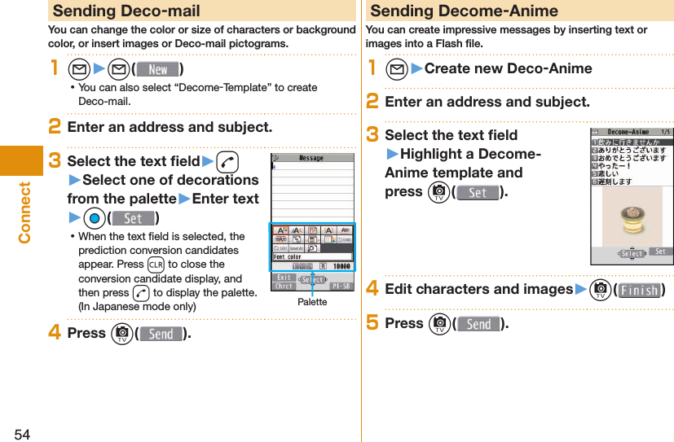Viewport: 674px width, 442px height.
Task: Click the Message screen title
Action: [x=311, y=159]
